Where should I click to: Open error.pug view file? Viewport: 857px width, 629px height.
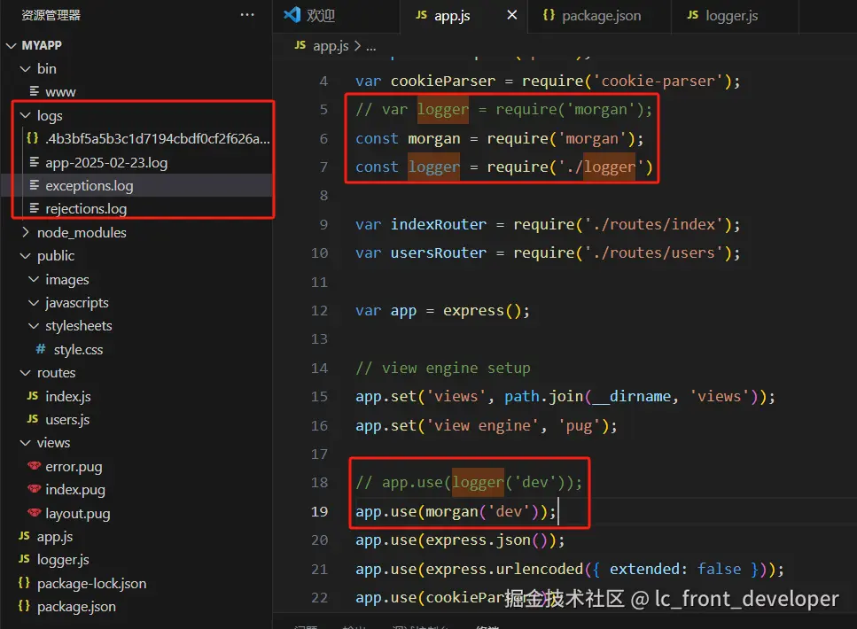(x=74, y=467)
